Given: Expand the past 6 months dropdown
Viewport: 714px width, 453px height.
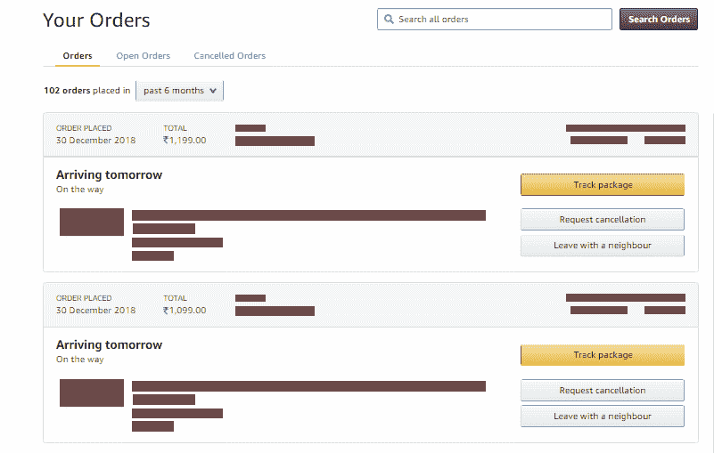Looking at the screenshot, I should 179,91.
